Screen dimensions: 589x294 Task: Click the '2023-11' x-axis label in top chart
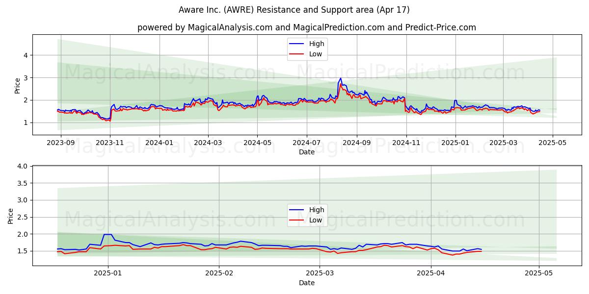pyautogui.click(x=110, y=144)
